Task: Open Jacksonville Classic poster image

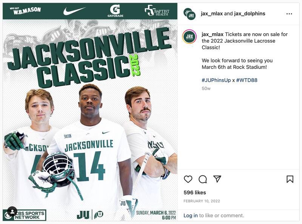Action: click(90, 112)
